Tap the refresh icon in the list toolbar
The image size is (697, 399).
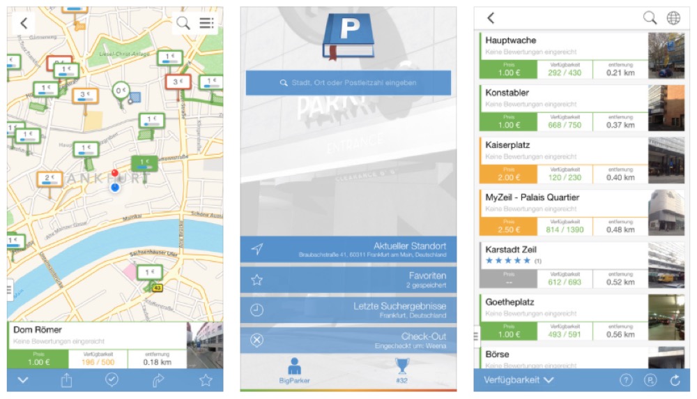pyautogui.click(x=675, y=380)
